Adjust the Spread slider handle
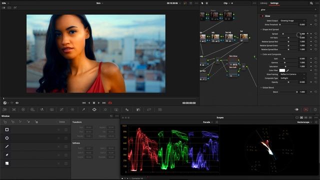Screen dimensions: 320x180 tap(283, 33)
